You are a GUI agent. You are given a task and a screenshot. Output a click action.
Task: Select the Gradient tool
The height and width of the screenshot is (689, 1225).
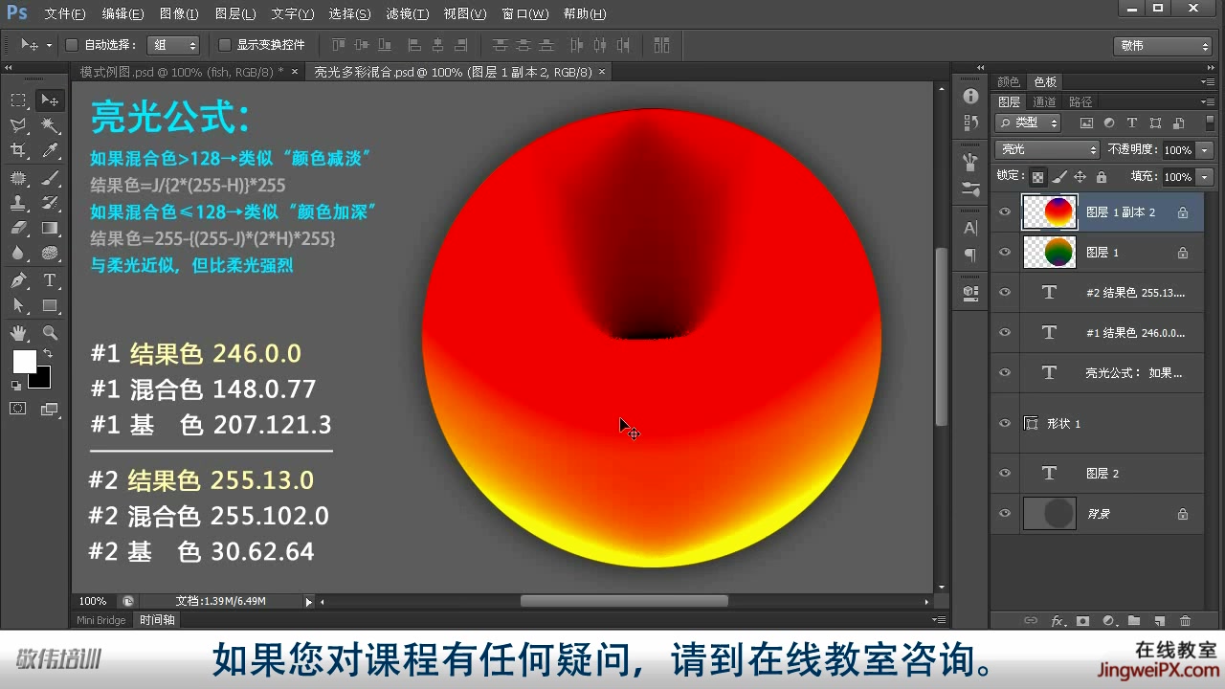pyautogui.click(x=47, y=228)
